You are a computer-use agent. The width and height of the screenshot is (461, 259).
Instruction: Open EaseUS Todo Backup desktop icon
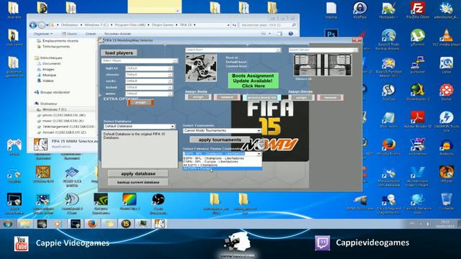tap(388, 40)
